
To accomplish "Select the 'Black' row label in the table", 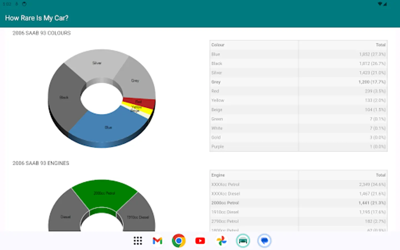I will point(217,63).
